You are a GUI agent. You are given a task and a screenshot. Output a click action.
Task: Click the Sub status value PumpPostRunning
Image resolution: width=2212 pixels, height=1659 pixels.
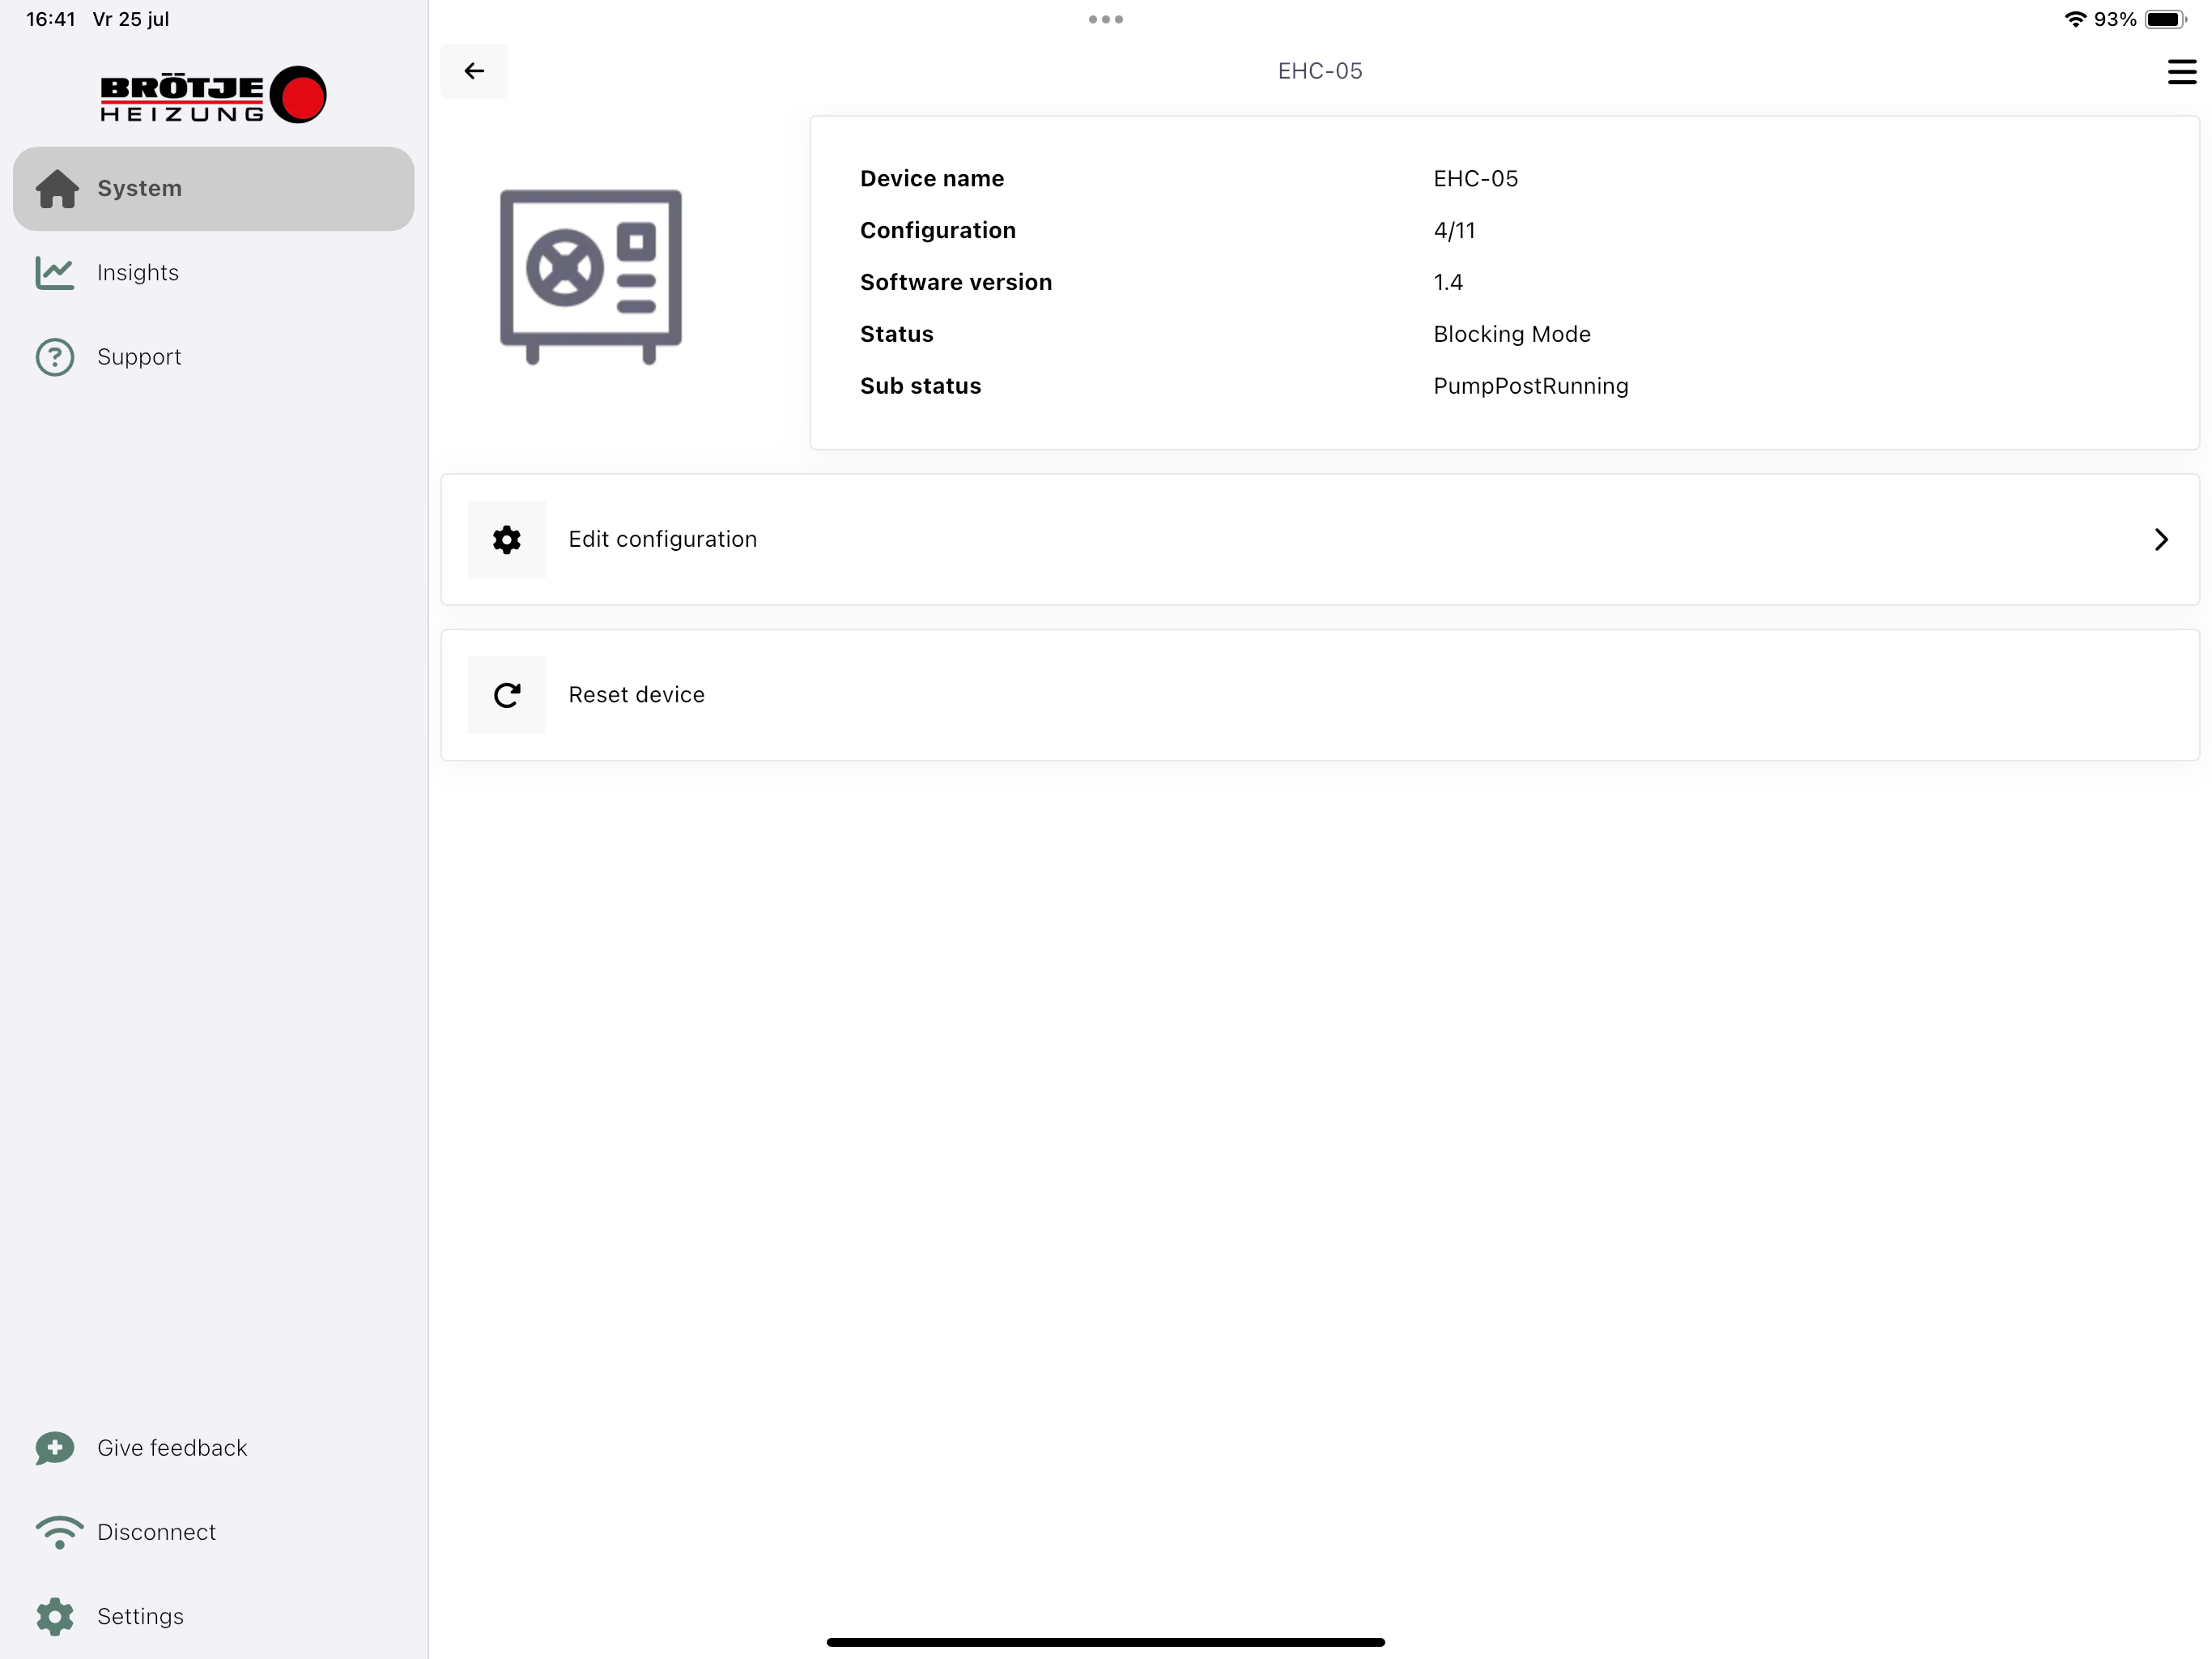point(1531,386)
